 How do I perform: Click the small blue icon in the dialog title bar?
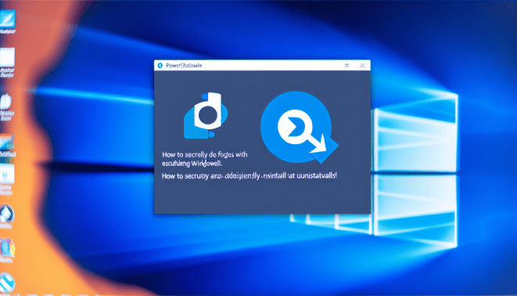(160, 65)
